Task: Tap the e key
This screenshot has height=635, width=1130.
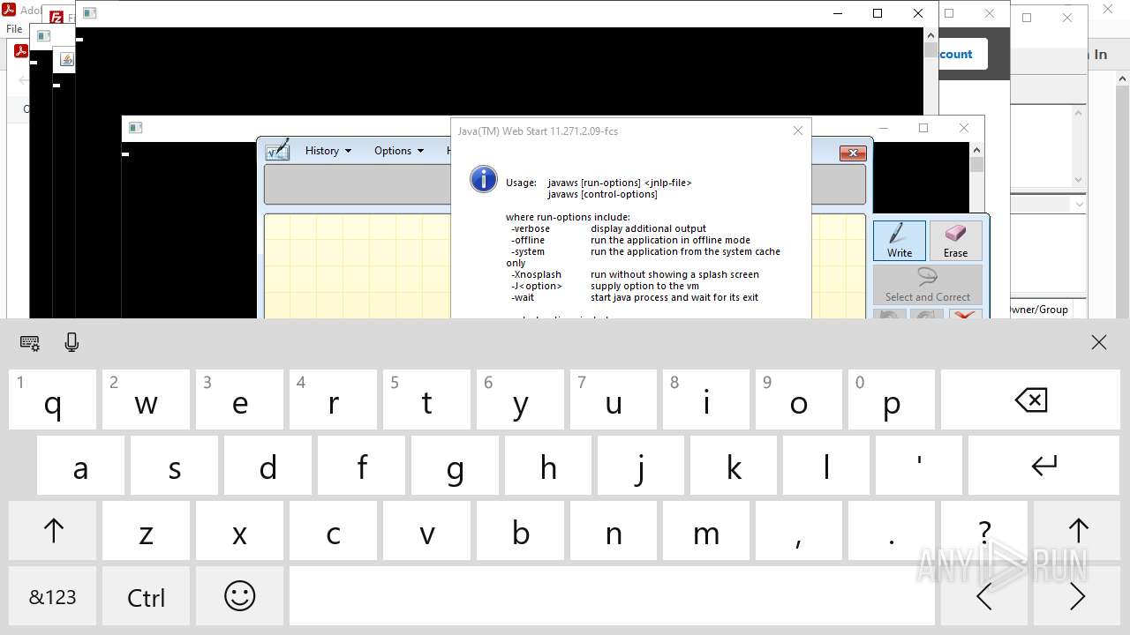Action: (x=239, y=400)
